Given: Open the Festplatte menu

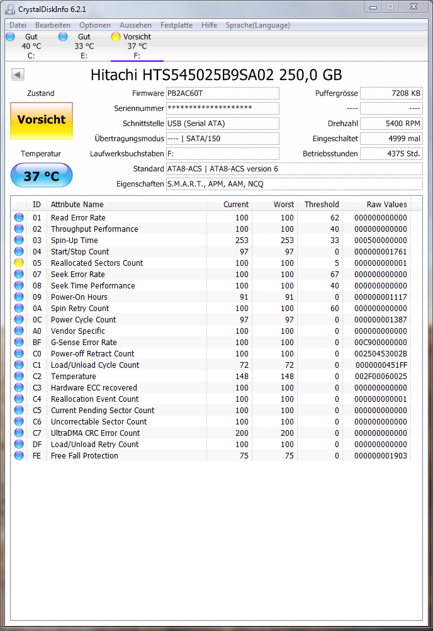Looking at the screenshot, I should click(176, 25).
